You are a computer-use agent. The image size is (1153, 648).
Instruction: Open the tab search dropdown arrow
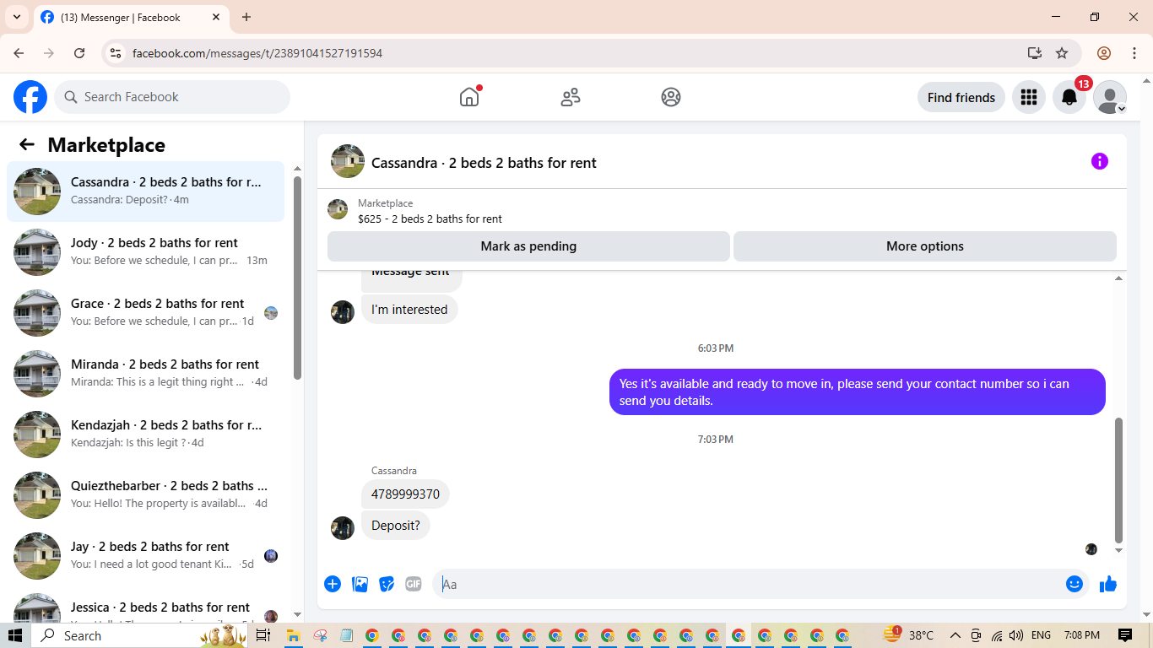17,17
